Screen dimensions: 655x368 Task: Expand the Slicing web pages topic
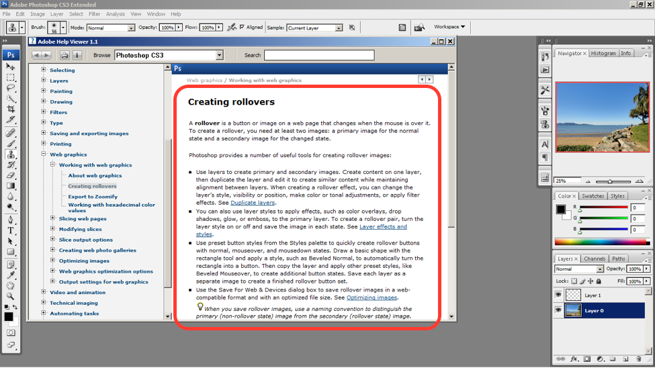tap(53, 218)
